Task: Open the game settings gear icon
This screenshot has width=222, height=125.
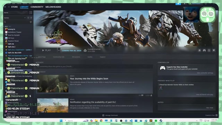Action: tap(199, 50)
